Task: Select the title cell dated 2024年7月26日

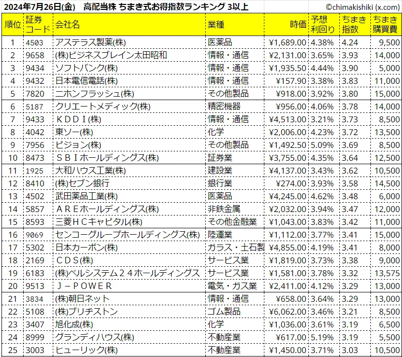Action: click(x=126, y=7)
